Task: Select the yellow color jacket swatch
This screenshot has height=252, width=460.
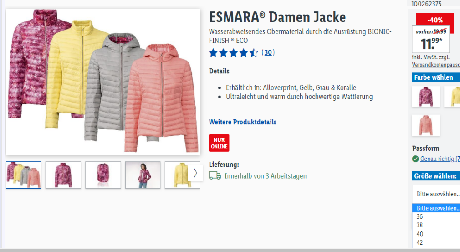Action: (452, 97)
